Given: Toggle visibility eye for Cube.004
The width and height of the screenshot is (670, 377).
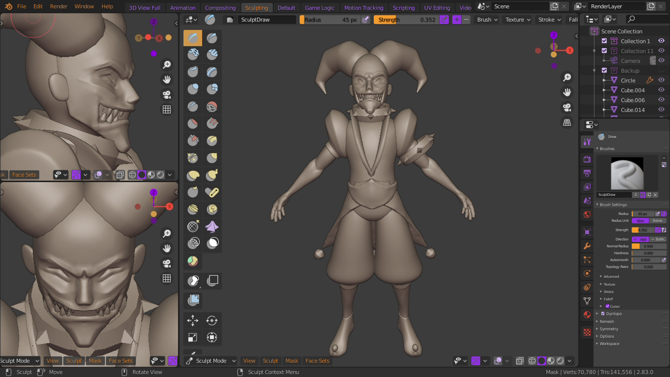Looking at the screenshot, I should (x=661, y=90).
